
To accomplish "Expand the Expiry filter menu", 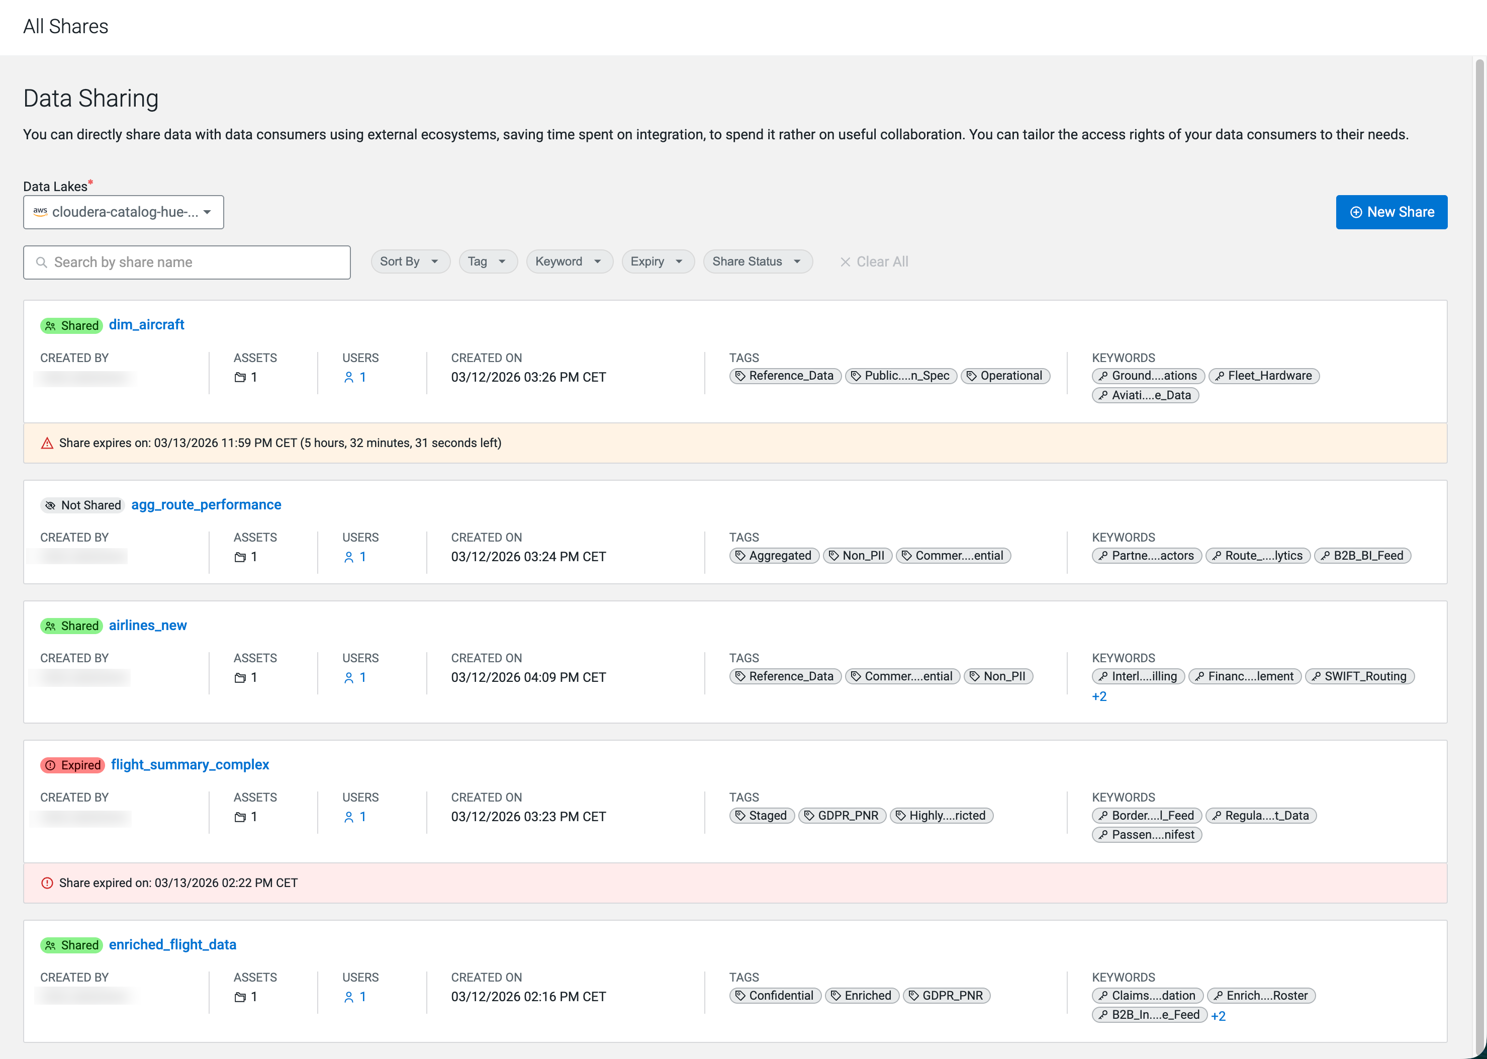I will pos(657,261).
